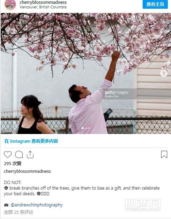The height and width of the screenshot is (219, 171).
Task: Visit the @andrewchinphotography mention link
Action: pos(36,205)
